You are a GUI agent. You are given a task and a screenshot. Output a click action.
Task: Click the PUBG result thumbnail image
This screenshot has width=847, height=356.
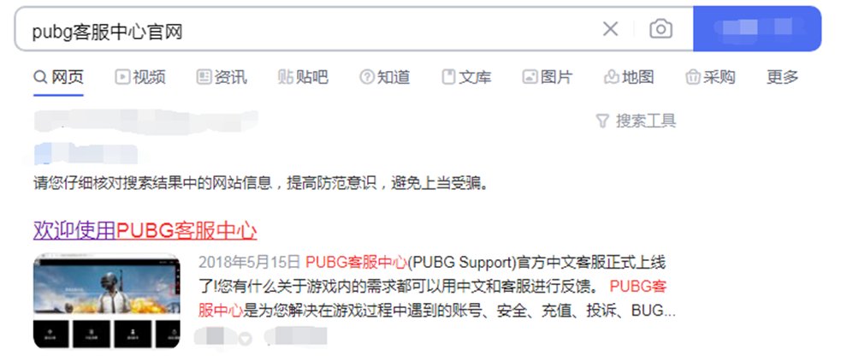107,301
